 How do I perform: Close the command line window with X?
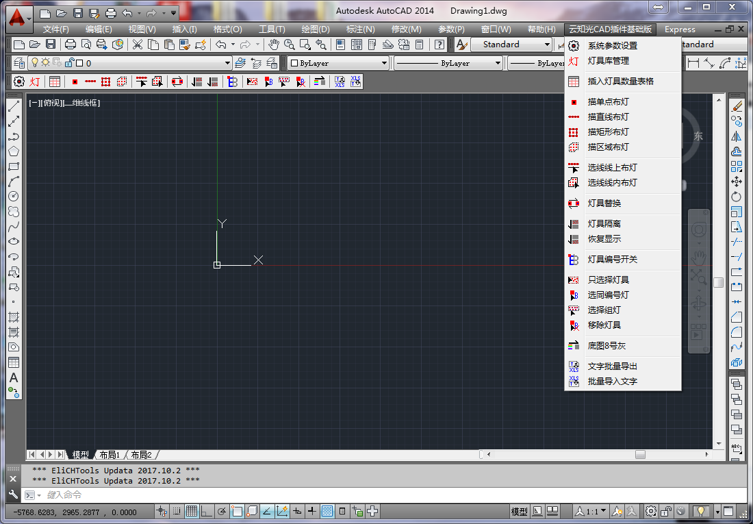point(13,479)
